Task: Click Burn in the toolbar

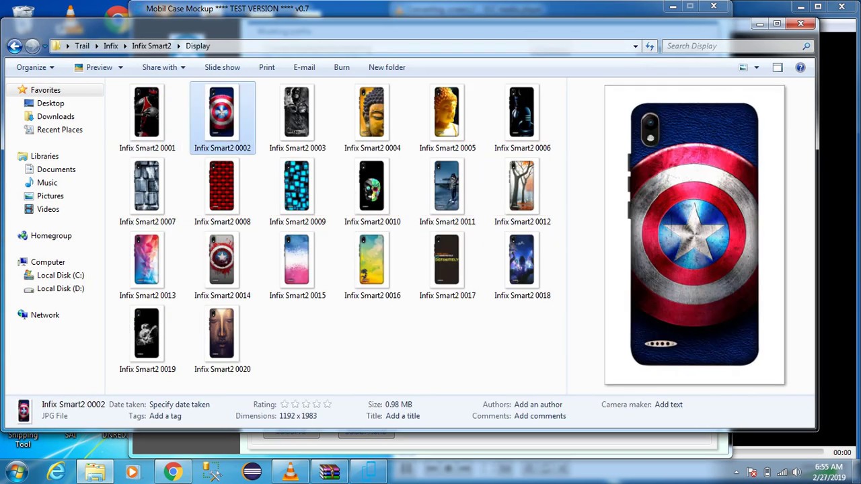Action: (x=342, y=67)
